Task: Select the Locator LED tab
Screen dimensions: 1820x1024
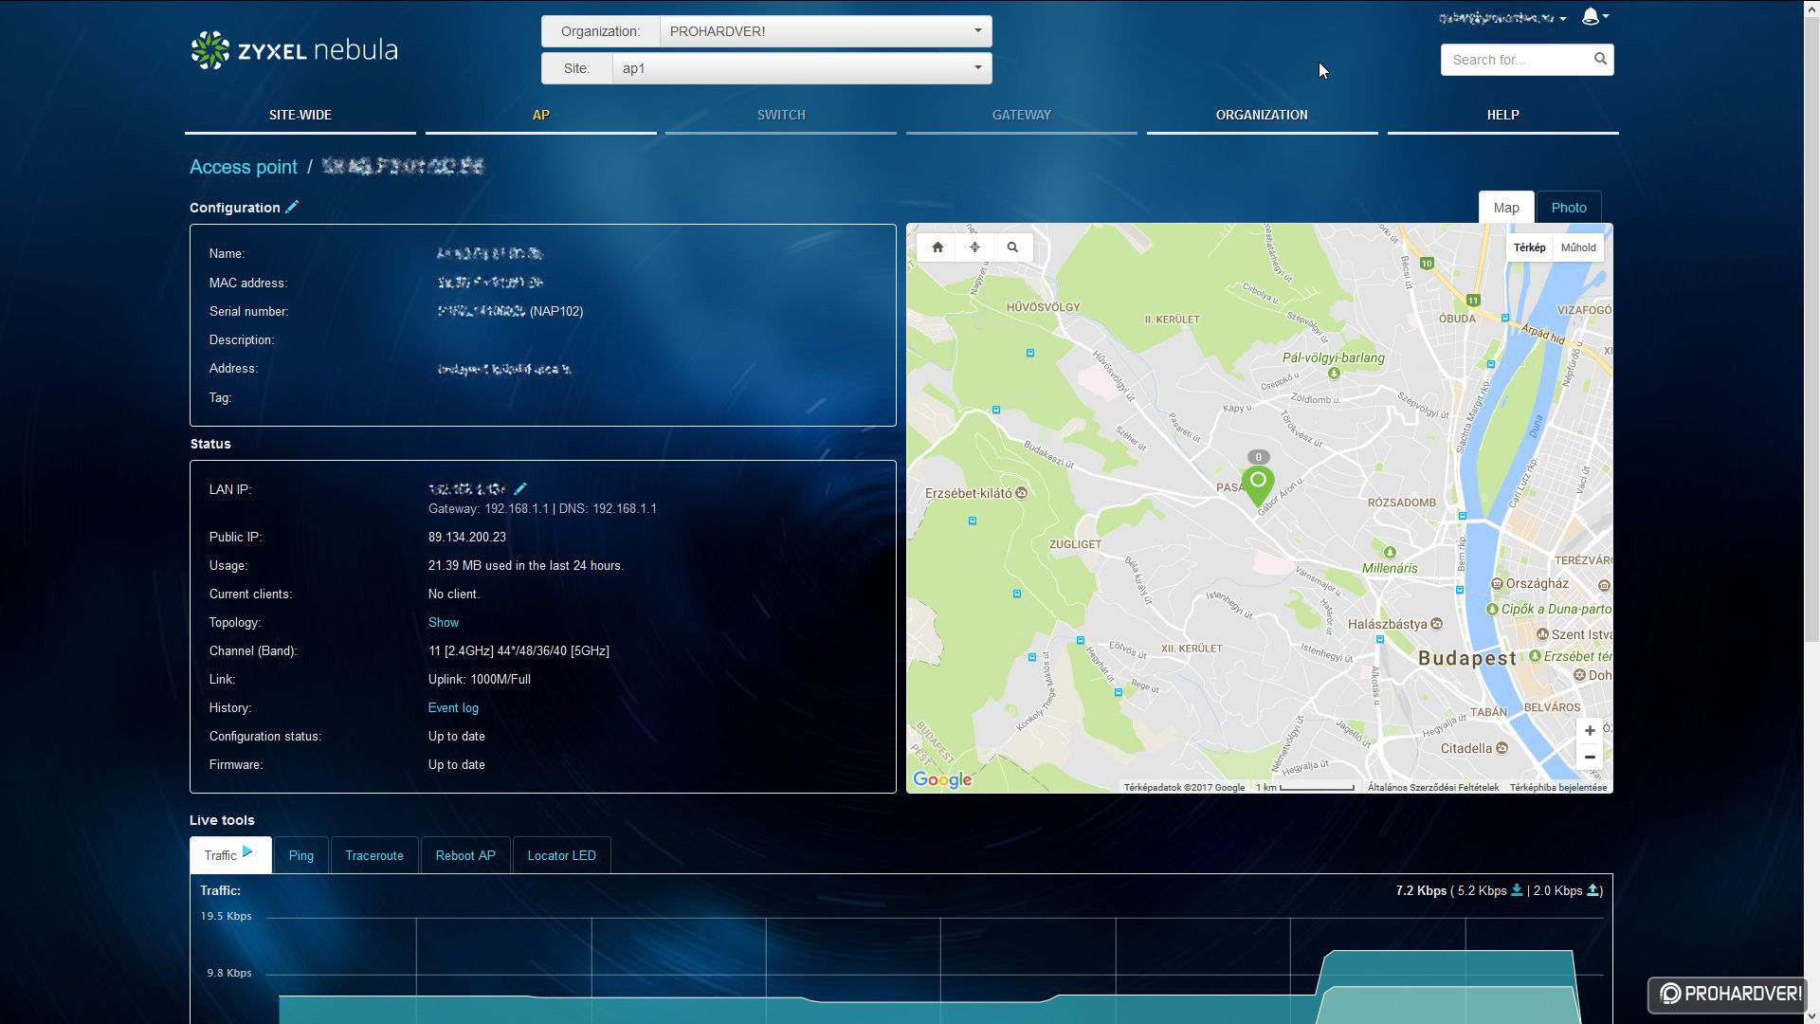Action: 562,855
